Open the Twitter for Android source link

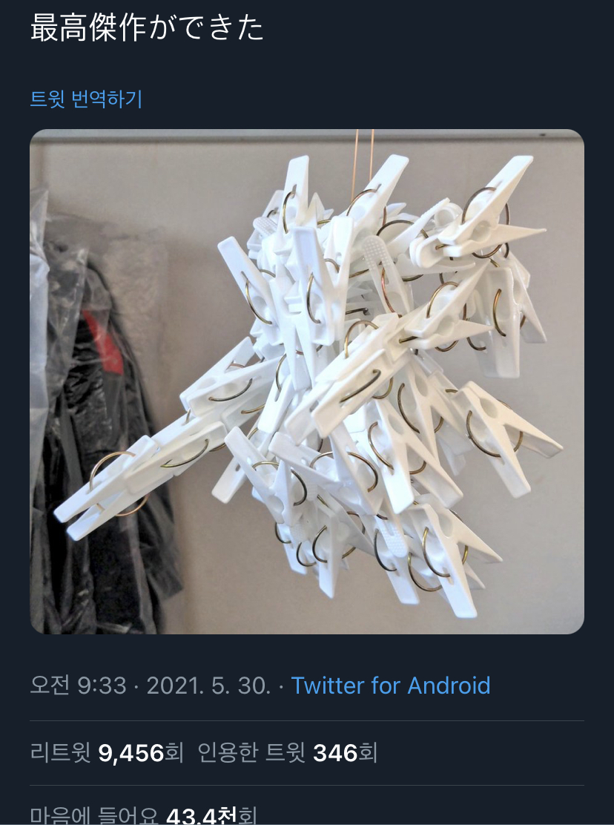pyautogui.click(x=390, y=685)
